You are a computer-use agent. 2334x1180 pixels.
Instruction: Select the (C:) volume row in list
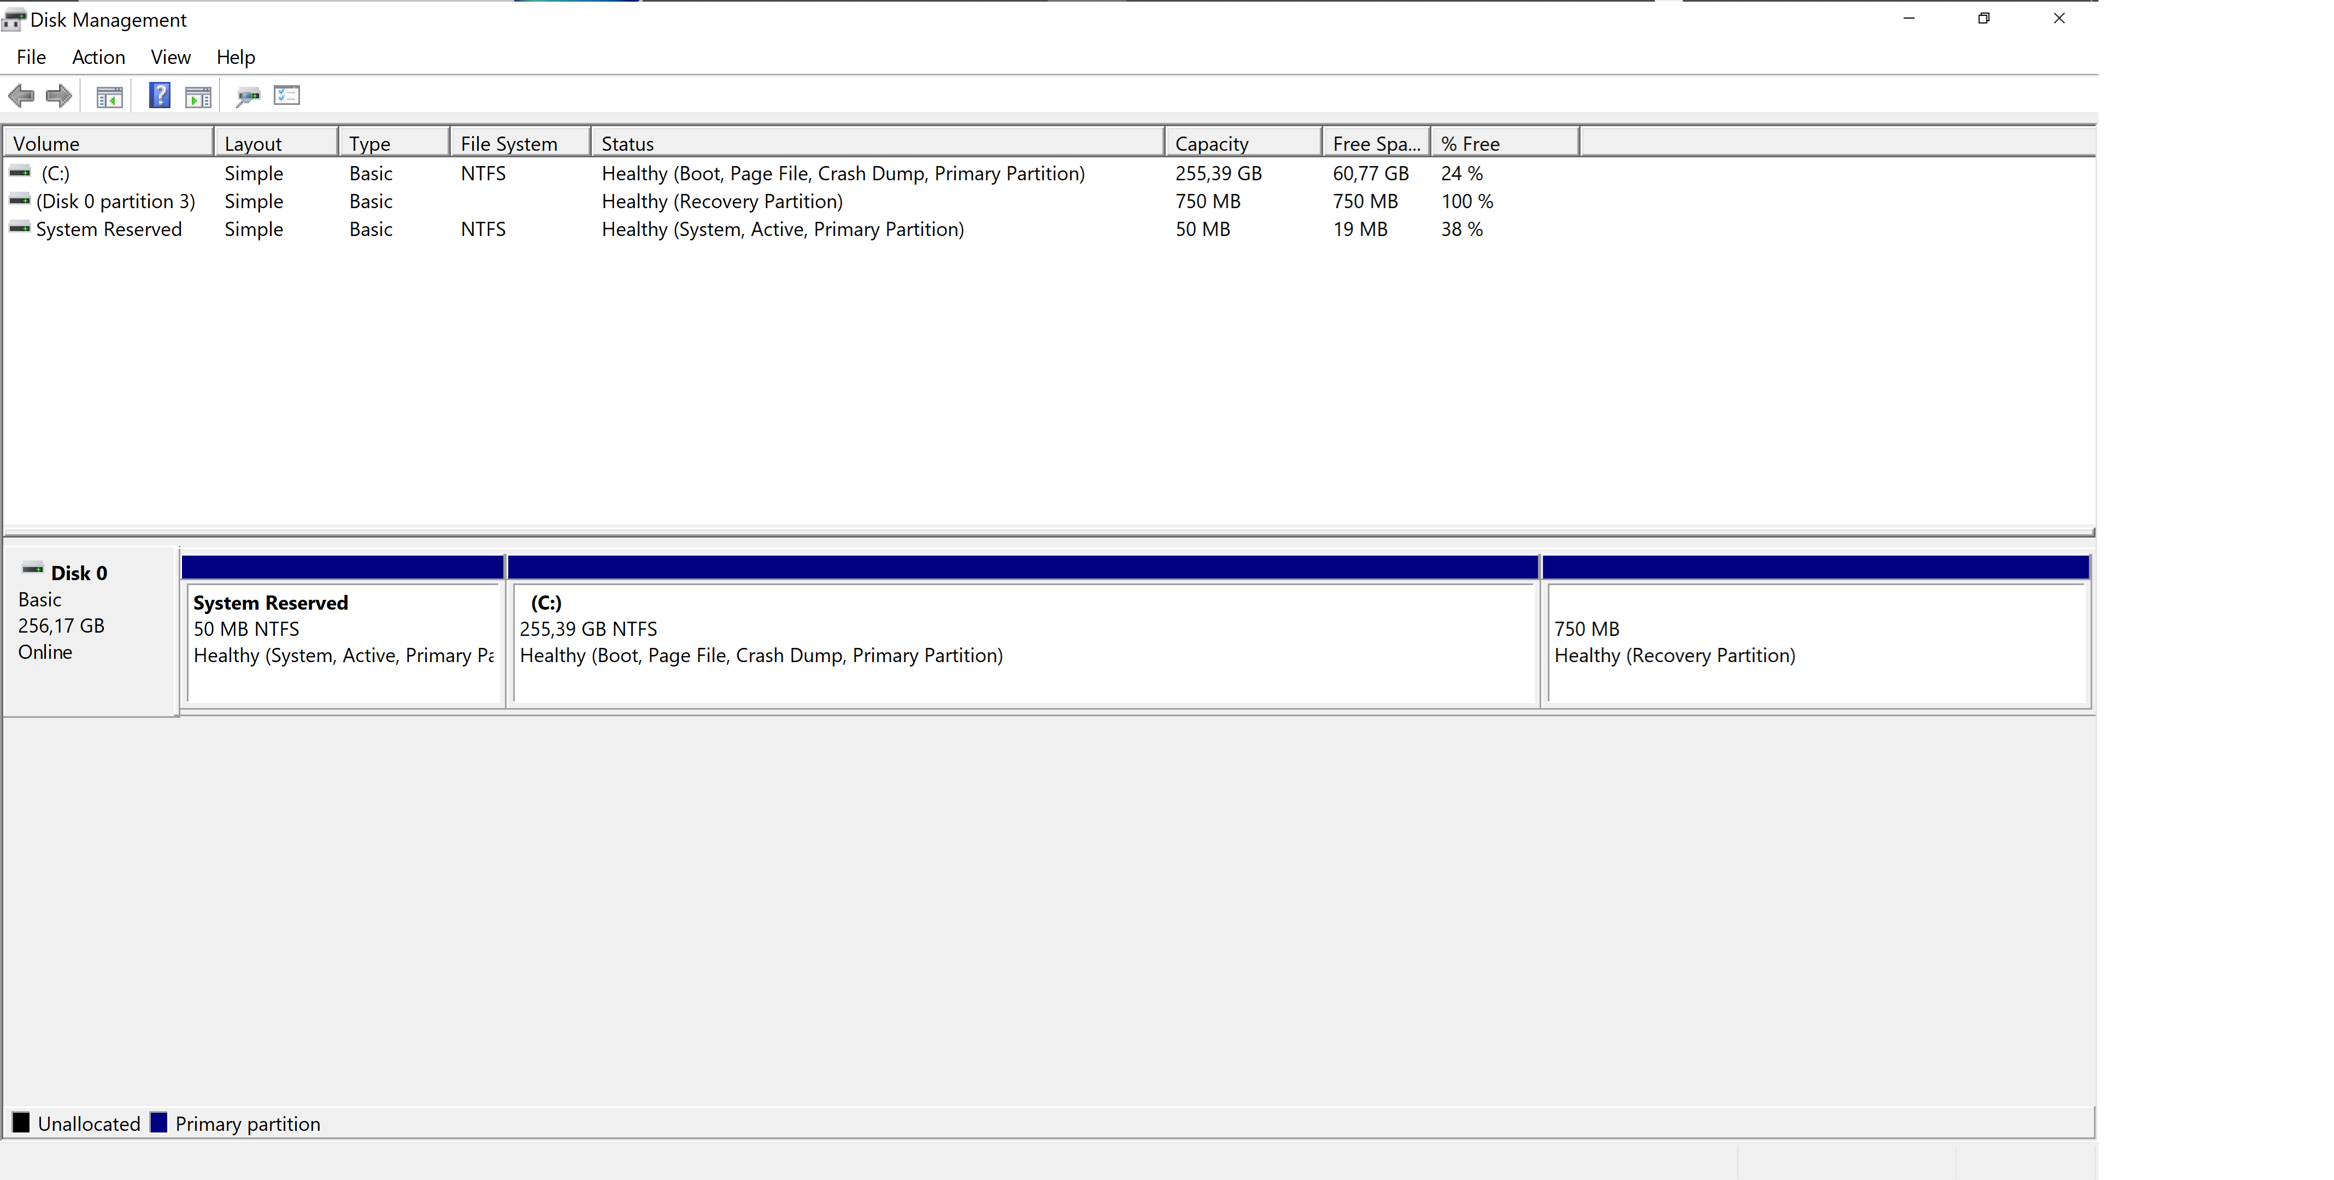[54, 173]
